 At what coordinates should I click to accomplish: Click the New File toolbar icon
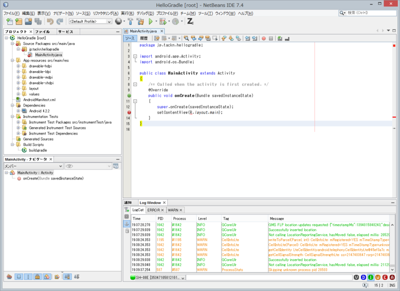[9, 21]
